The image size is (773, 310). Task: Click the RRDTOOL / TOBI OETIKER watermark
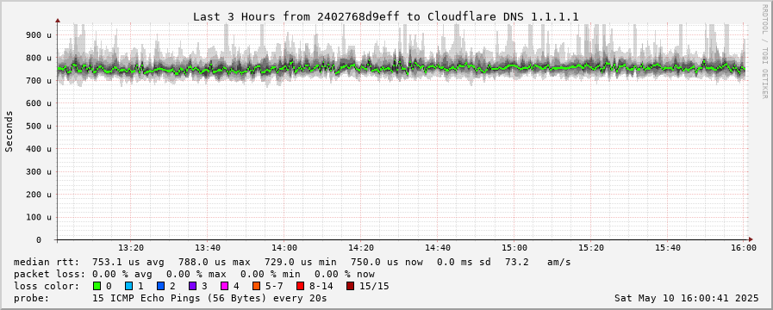[764, 52]
